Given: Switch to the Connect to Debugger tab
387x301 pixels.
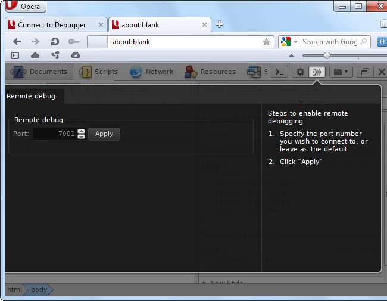Looking at the screenshot, I should pyautogui.click(x=51, y=25).
